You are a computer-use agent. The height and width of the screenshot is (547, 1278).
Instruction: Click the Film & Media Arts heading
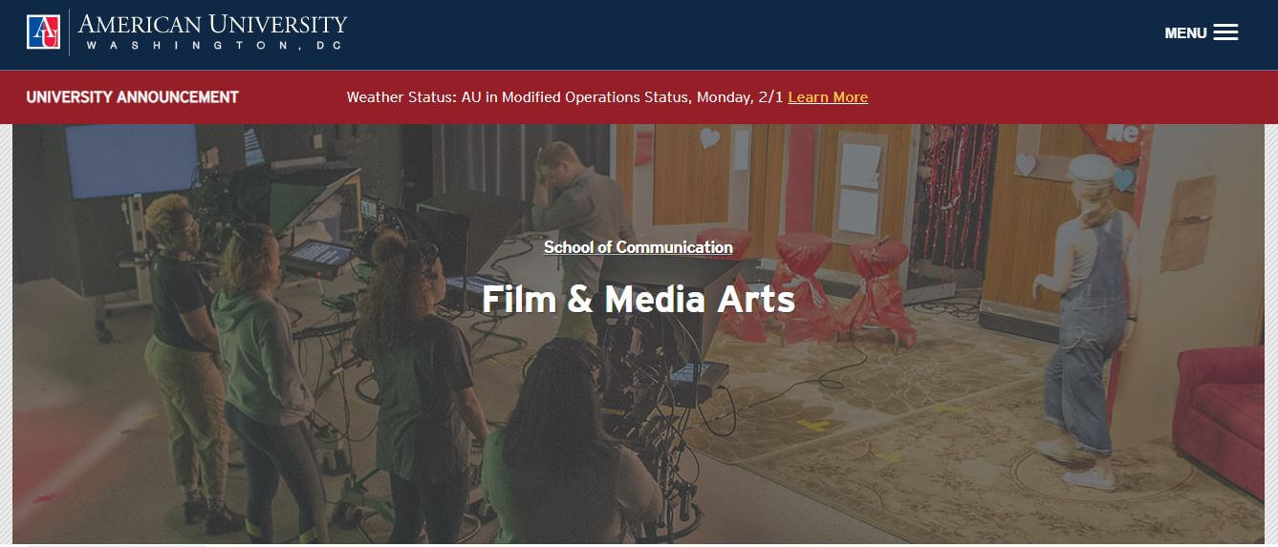[x=639, y=299]
